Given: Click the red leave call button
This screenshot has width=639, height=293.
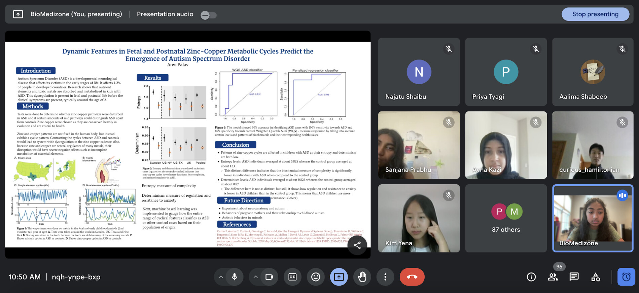Looking at the screenshot, I should pos(412,277).
